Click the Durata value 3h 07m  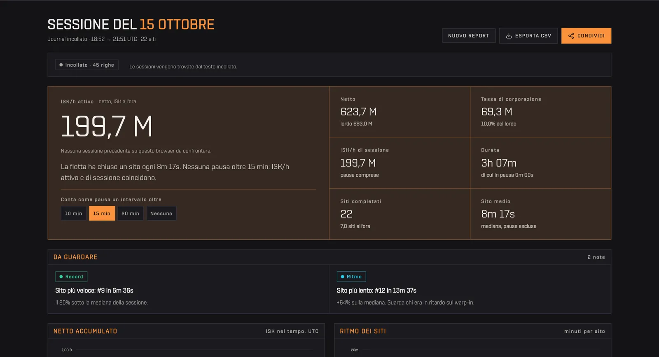click(499, 163)
